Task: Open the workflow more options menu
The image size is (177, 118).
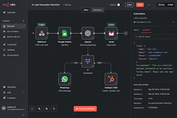Action: coord(149,5)
